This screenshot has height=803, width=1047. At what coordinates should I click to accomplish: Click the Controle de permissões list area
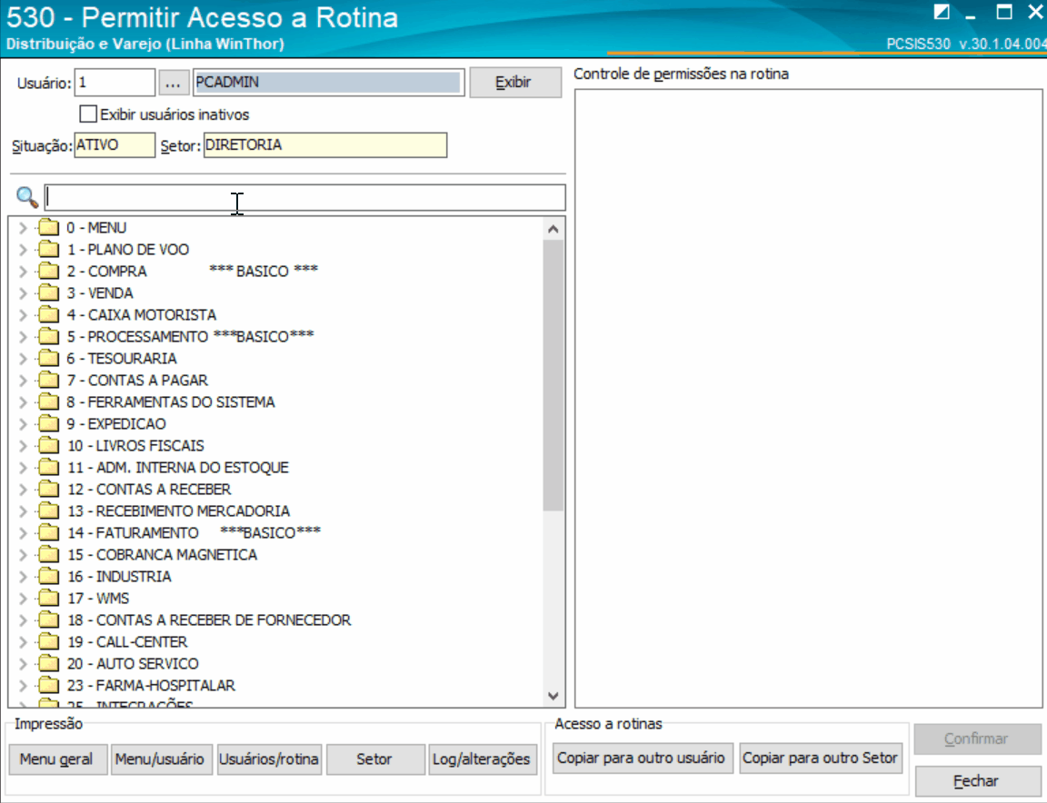coord(809,399)
